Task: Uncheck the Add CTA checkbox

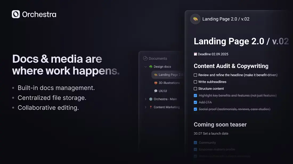Action: [x=196, y=102]
